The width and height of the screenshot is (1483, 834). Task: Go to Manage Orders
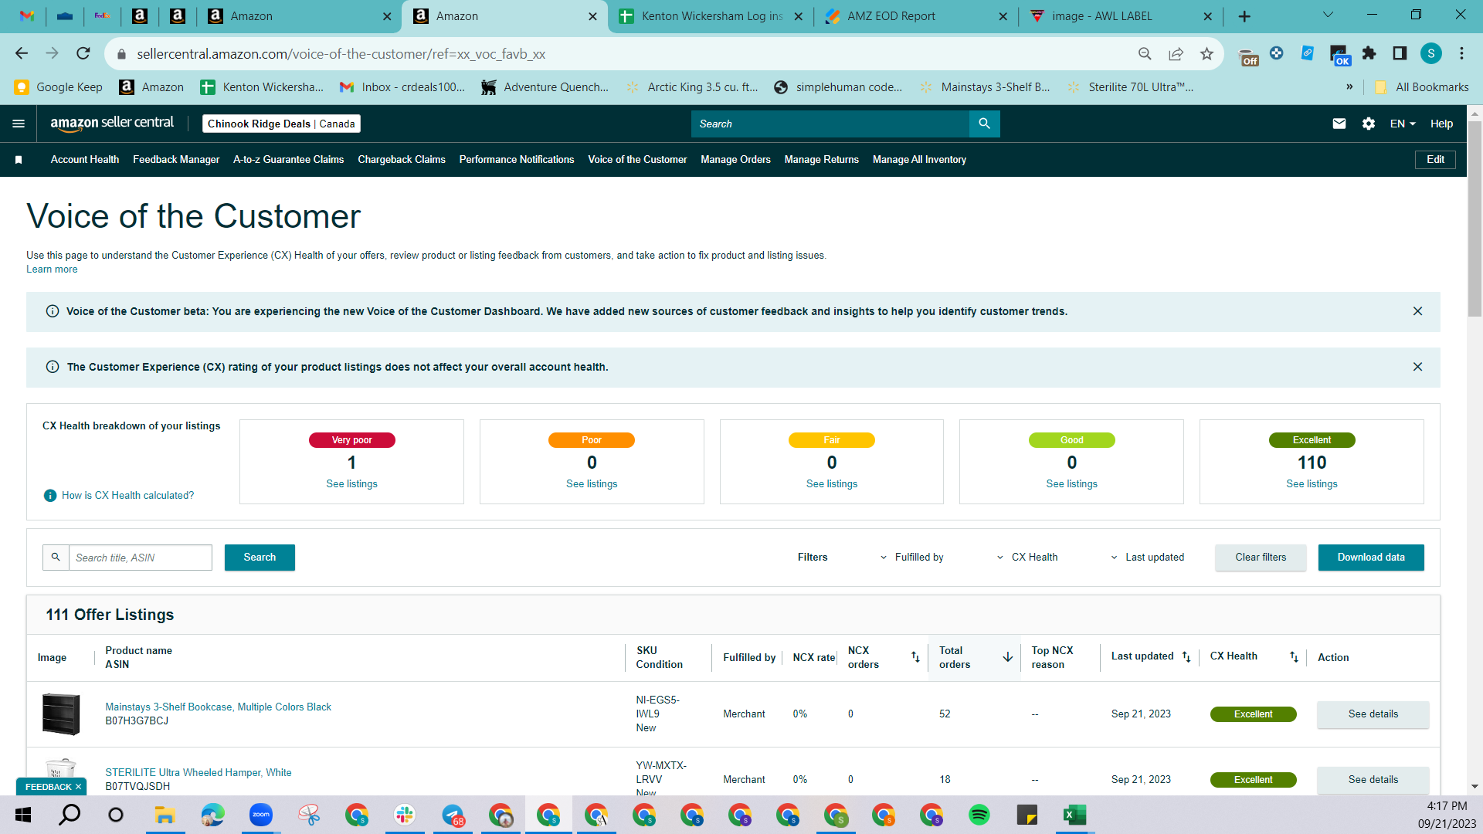[x=735, y=160]
